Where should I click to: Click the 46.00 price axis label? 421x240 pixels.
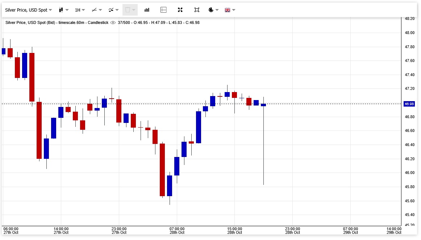(x=409, y=173)
